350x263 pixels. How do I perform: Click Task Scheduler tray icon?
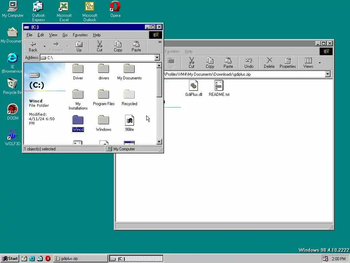click(325, 259)
